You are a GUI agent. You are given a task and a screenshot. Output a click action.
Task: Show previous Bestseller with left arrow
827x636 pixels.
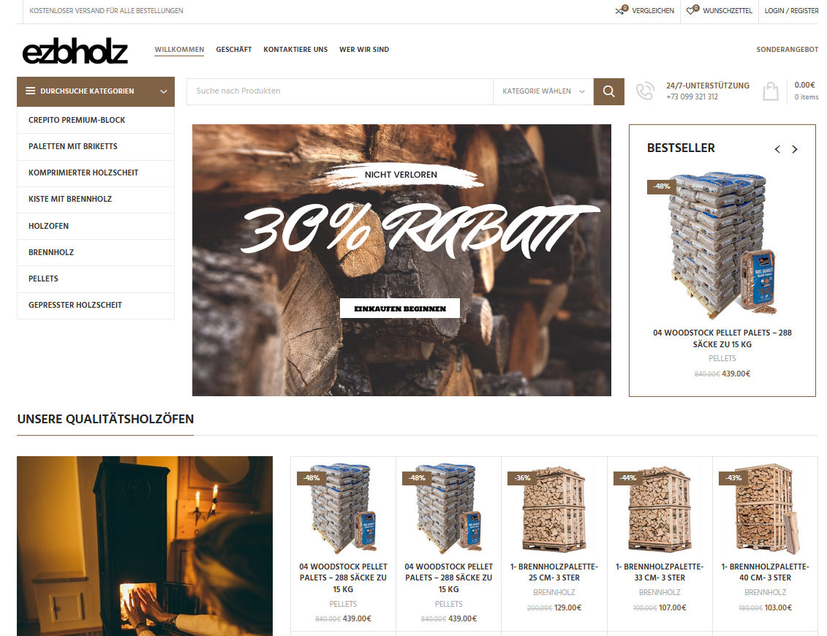click(777, 149)
